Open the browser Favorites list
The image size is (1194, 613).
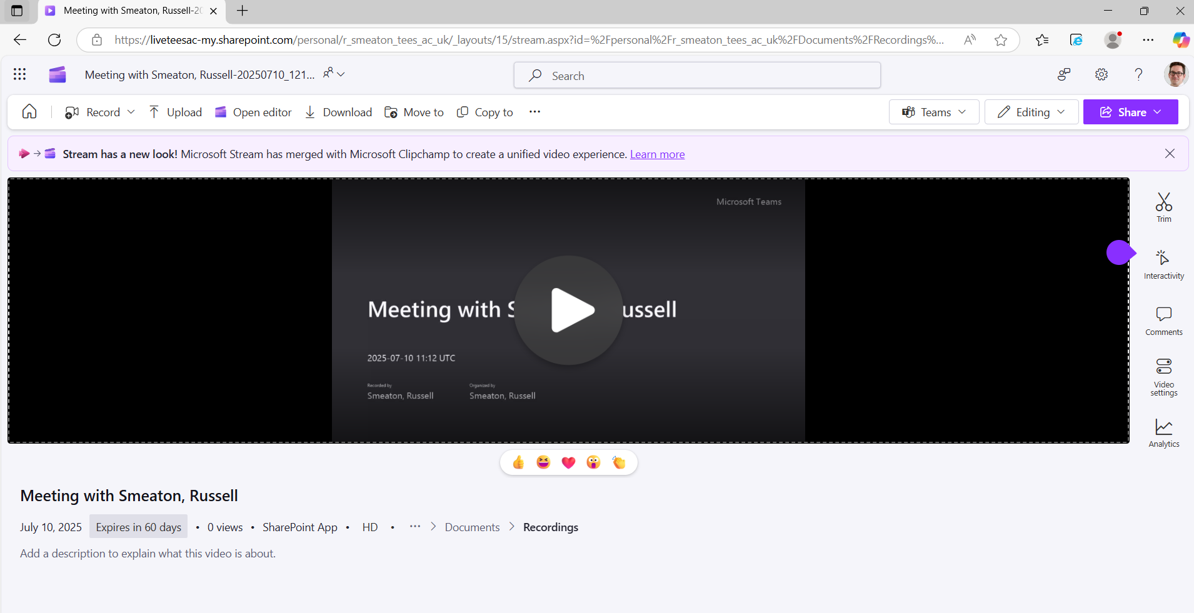[1042, 40]
